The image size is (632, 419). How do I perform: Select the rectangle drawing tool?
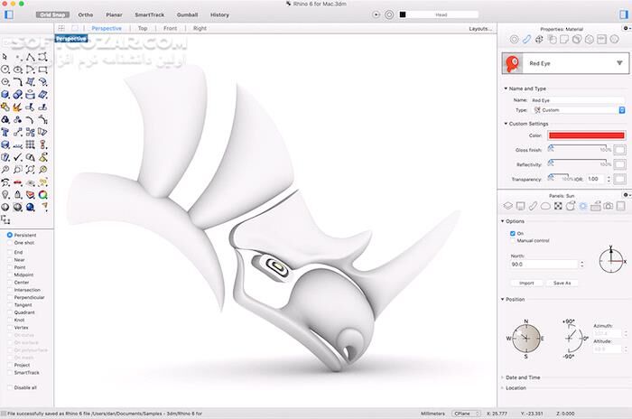coord(42,70)
